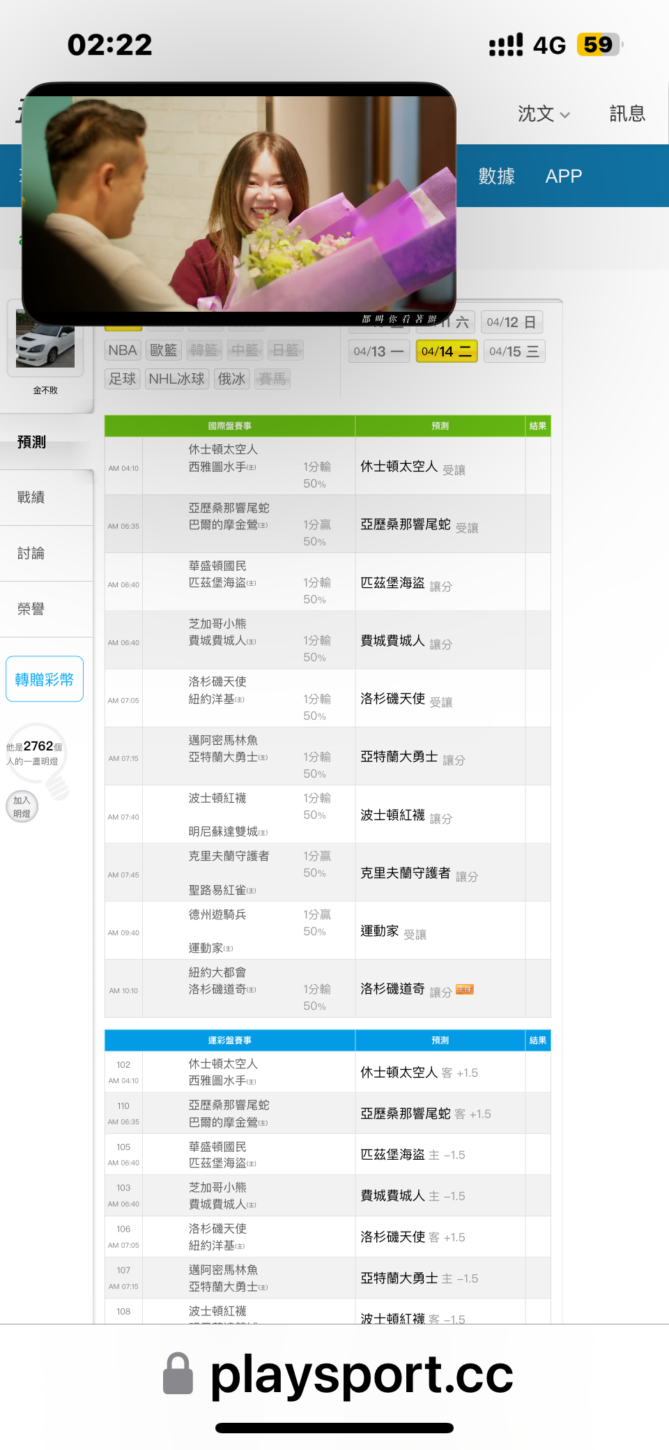Pick the 04/15 date button
The height and width of the screenshot is (1450, 669).
(514, 352)
